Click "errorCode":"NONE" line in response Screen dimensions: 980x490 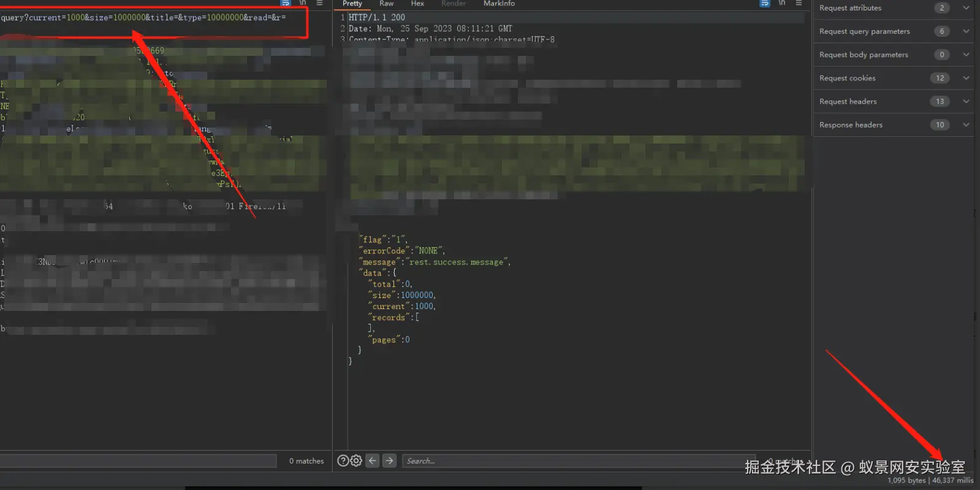click(x=402, y=250)
